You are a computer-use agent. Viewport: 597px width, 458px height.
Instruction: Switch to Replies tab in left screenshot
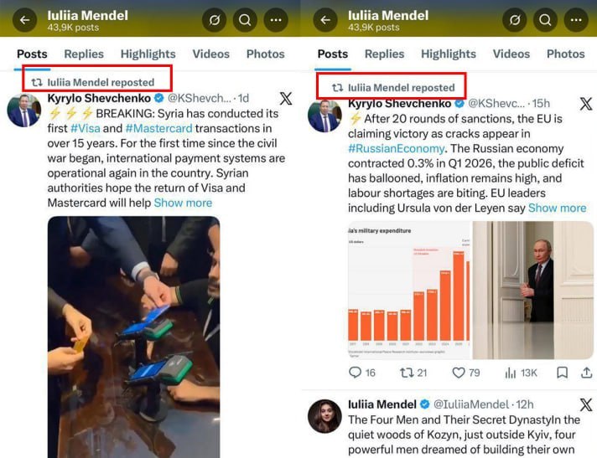pos(84,54)
